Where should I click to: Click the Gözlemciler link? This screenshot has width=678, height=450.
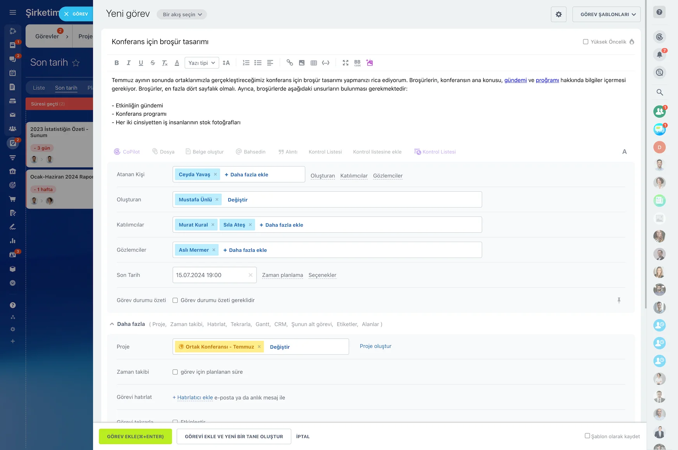(388, 176)
